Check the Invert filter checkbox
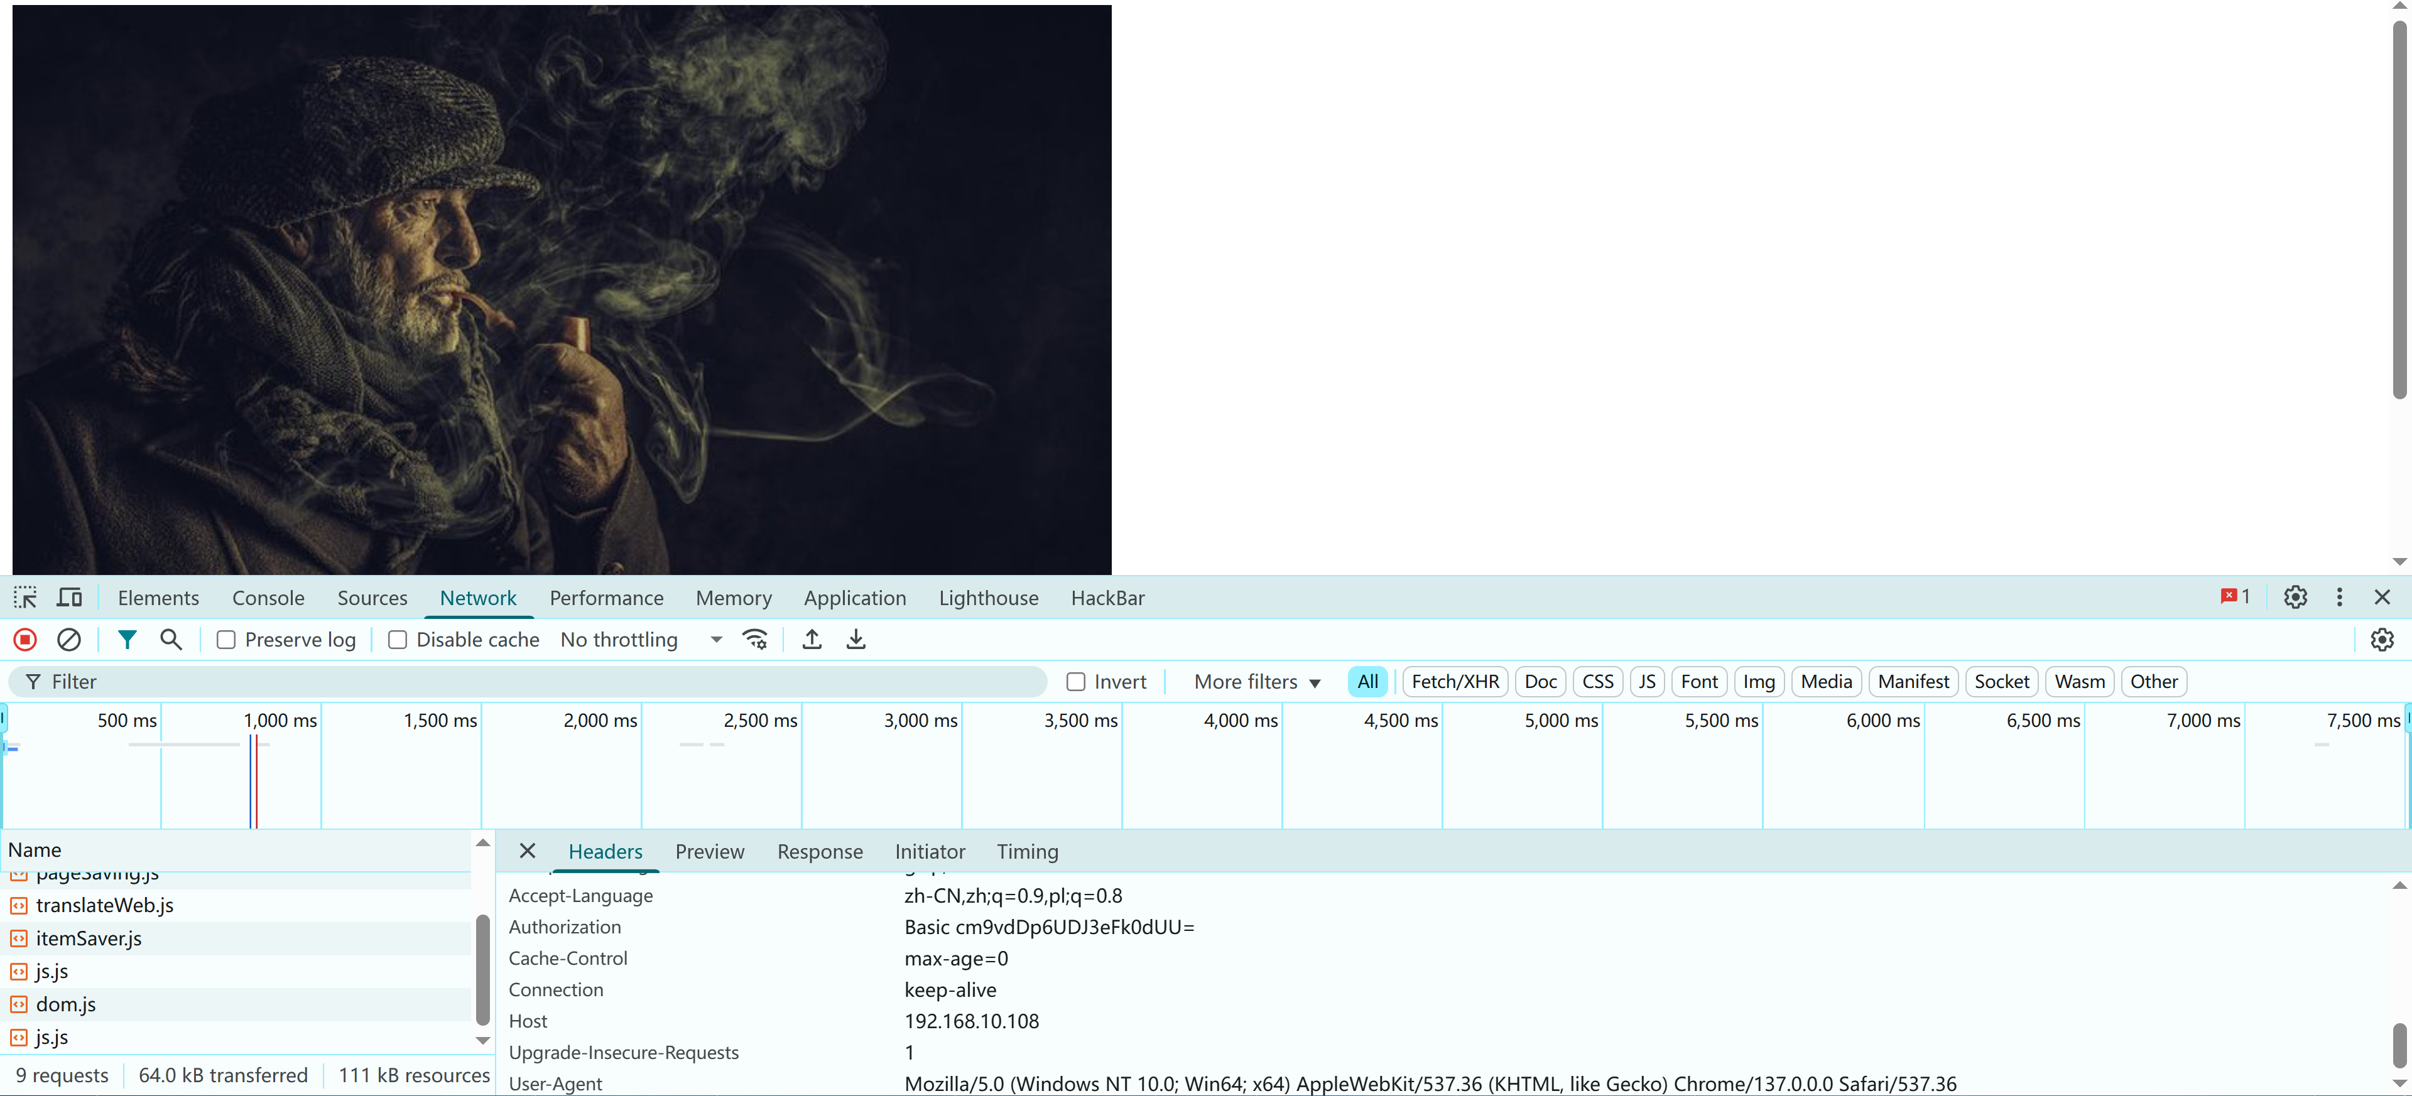This screenshot has width=2412, height=1096. [1076, 681]
